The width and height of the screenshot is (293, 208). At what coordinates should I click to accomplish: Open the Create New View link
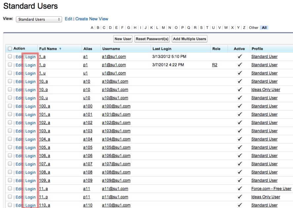click(92, 19)
